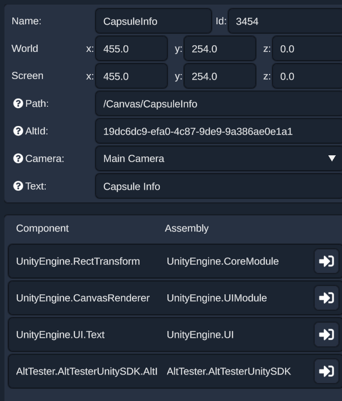Select the Id field showing 3454
This screenshot has width=342, height=401.
pyautogui.click(x=285, y=21)
